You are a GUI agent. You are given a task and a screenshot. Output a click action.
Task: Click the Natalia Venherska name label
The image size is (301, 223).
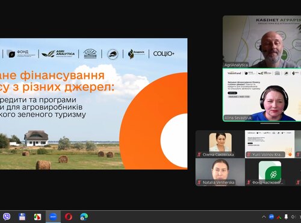tap(219, 183)
